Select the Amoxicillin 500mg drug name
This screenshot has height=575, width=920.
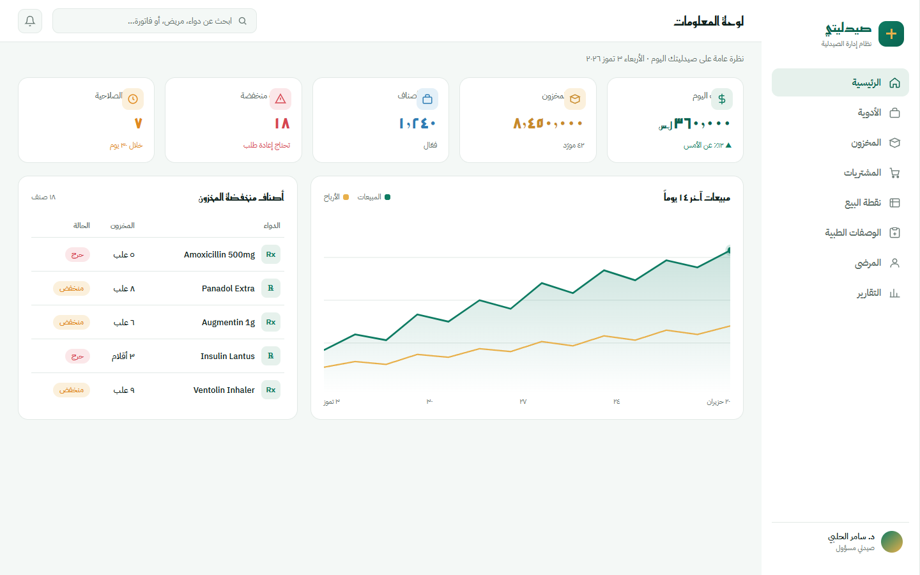pyautogui.click(x=219, y=254)
